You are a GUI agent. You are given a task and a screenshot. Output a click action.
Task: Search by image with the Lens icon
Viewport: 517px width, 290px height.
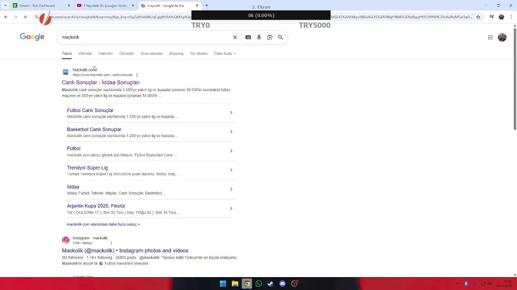(x=270, y=37)
